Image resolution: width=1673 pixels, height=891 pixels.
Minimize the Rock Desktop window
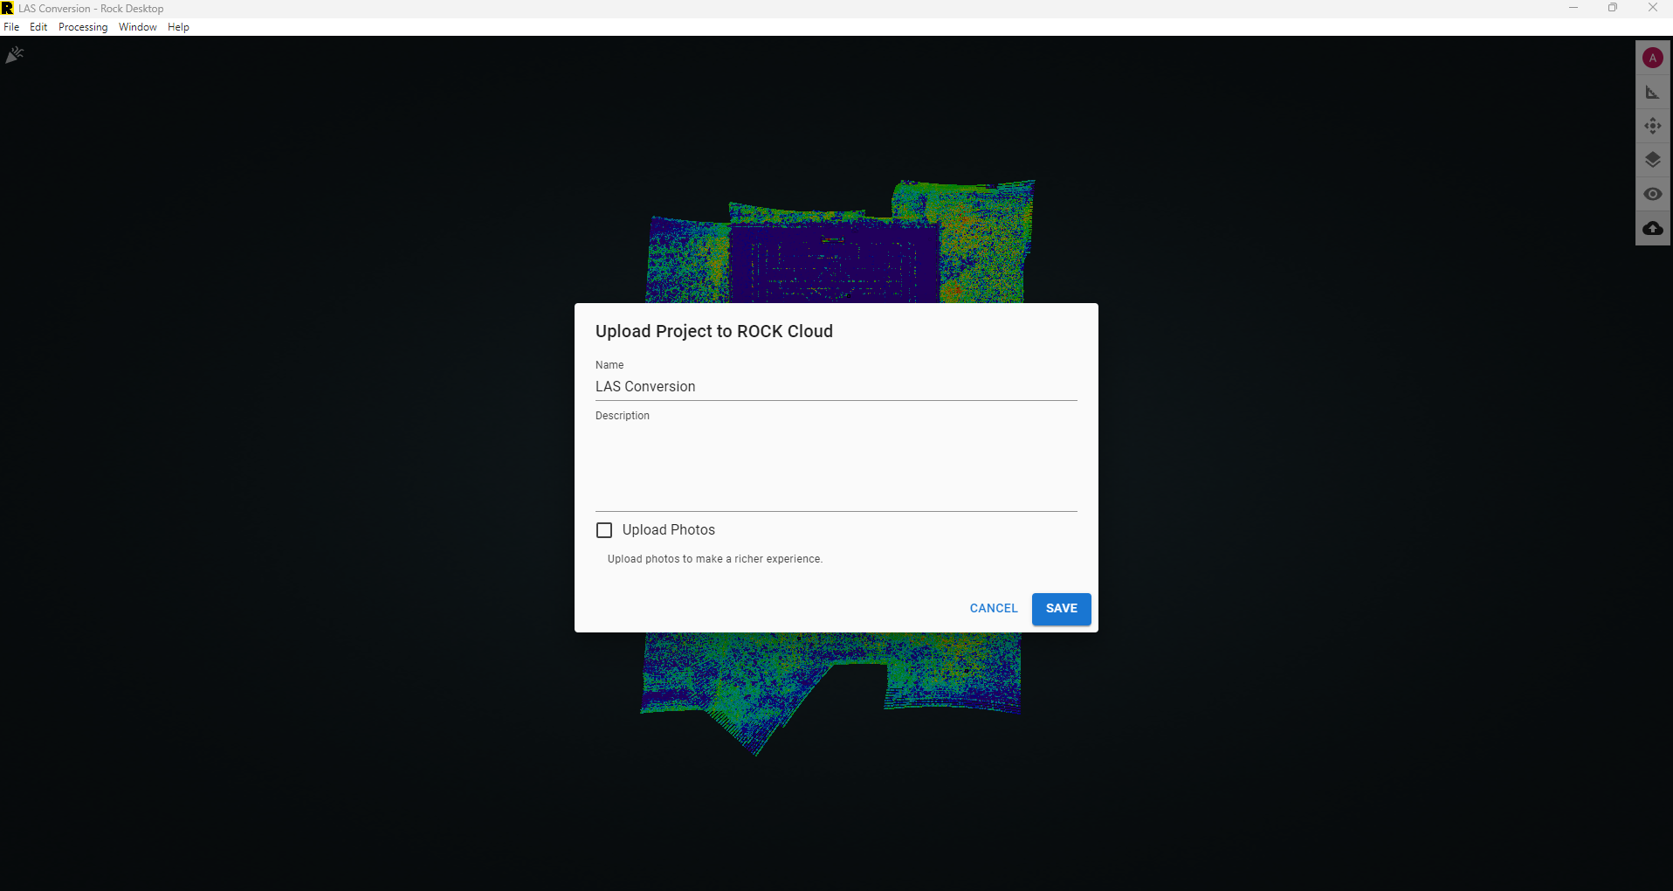click(x=1573, y=8)
